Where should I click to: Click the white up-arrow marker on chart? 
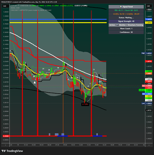pyautogui.click(x=35, y=82)
